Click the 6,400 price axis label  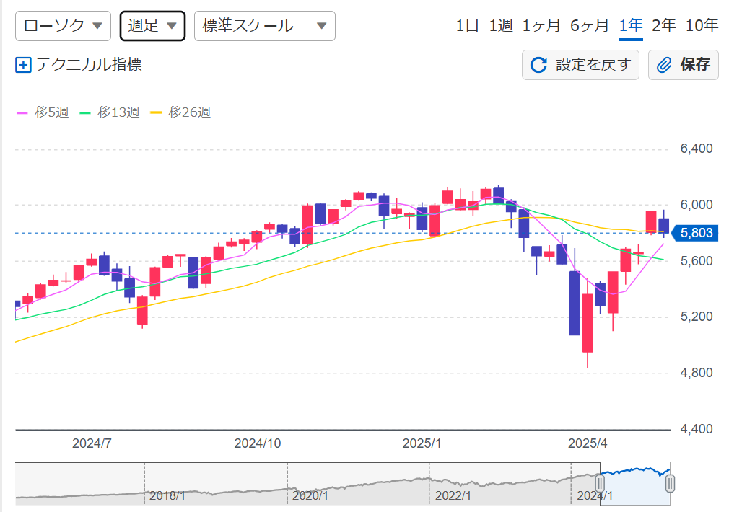(x=696, y=149)
